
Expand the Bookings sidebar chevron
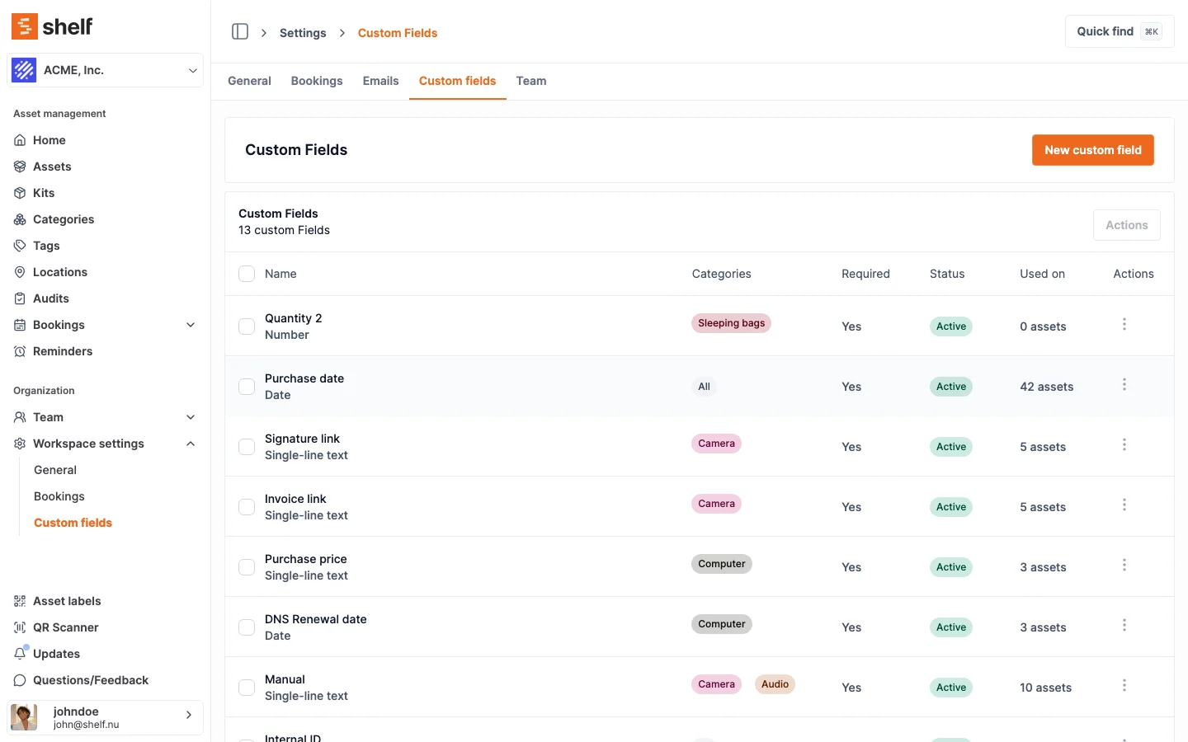pyautogui.click(x=191, y=325)
